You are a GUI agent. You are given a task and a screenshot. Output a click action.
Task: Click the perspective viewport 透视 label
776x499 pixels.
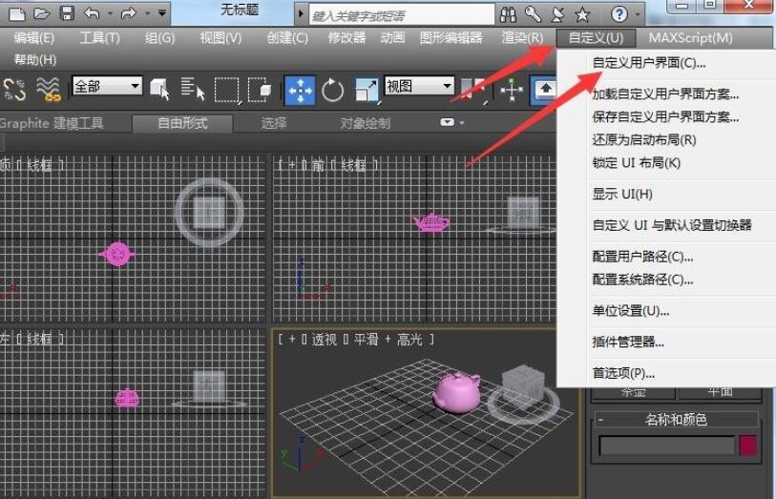click(x=324, y=340)
